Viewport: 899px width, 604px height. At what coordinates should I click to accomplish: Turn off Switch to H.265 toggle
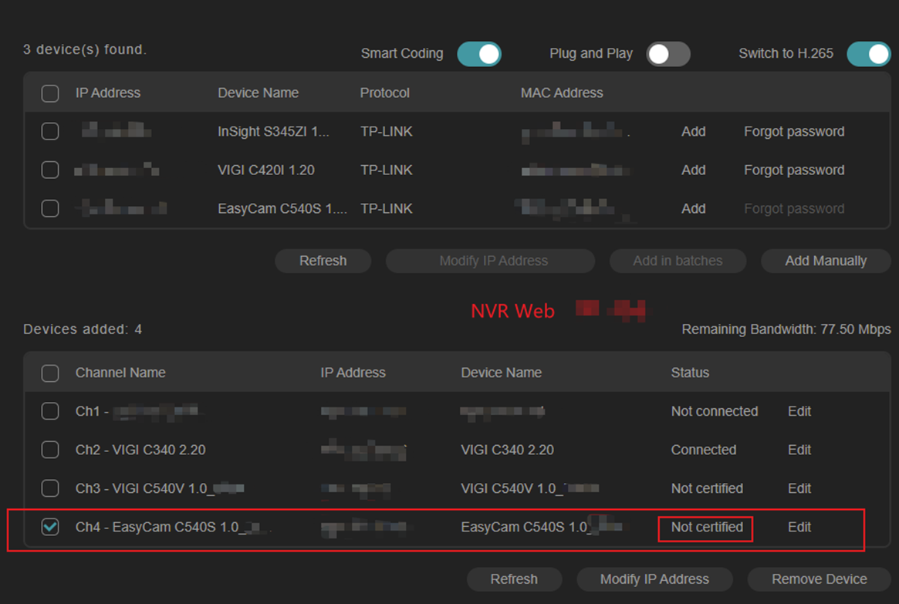coord(868,54)
